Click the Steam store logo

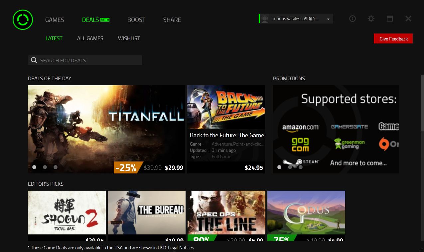[301, 162]
